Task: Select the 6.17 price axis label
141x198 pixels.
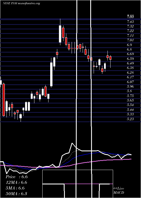Action: 130,77
